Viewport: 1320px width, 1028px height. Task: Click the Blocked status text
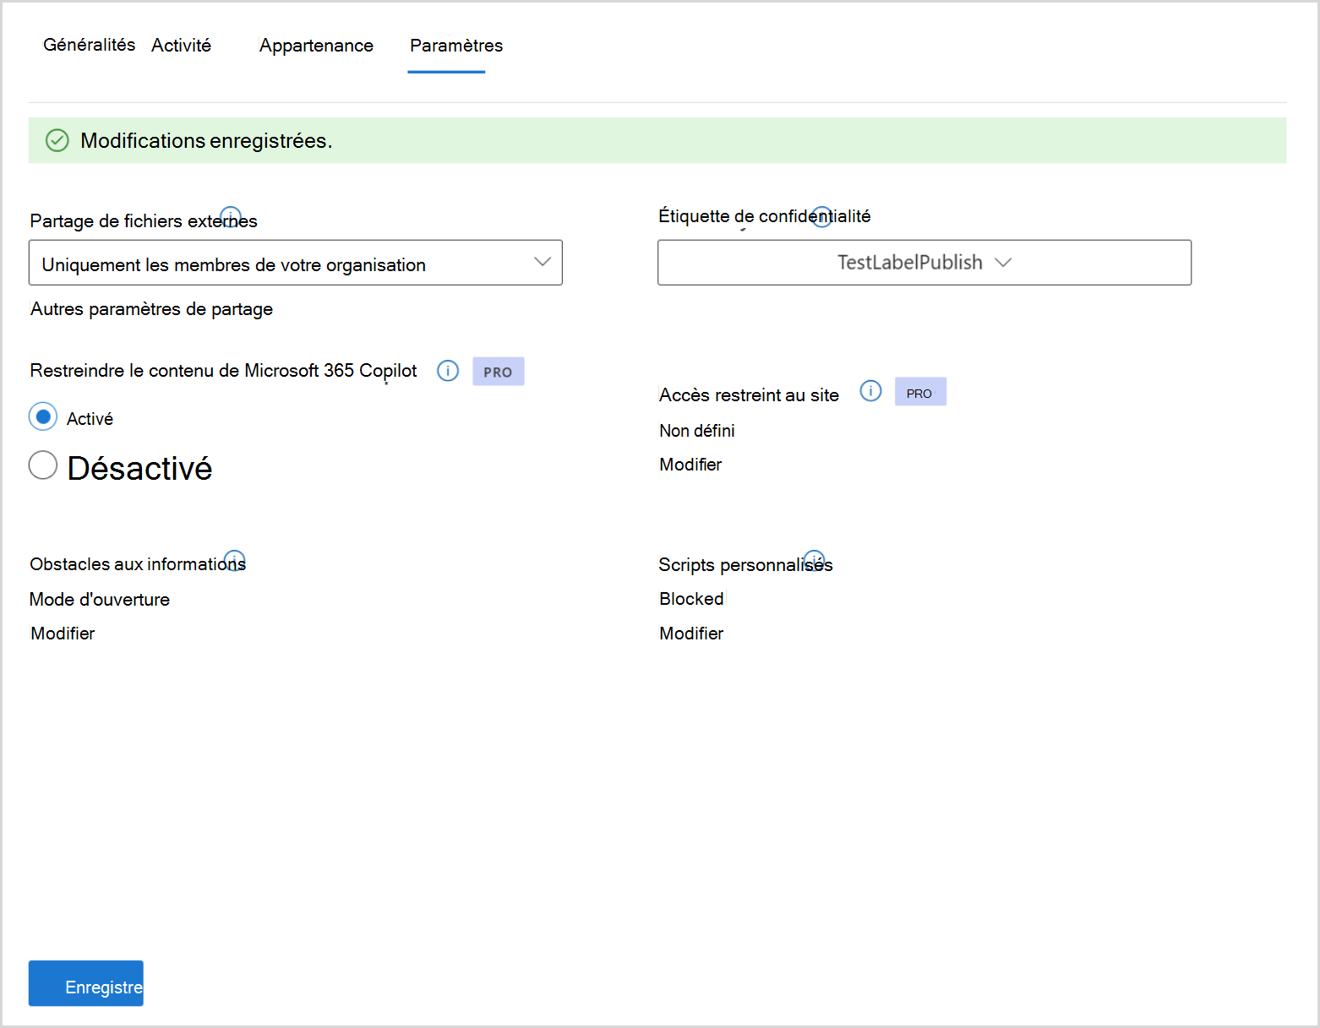[x=691, y=599]
